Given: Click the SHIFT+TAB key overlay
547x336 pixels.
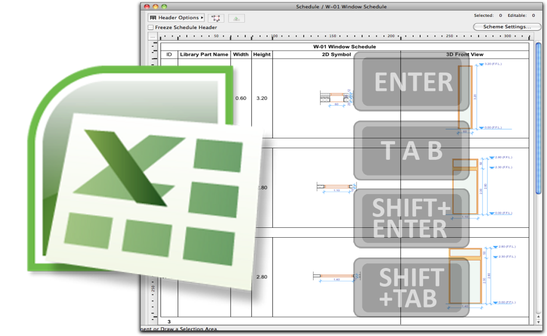Looking at the screenshot, I should pyautogui.click(x=411, y=287).
